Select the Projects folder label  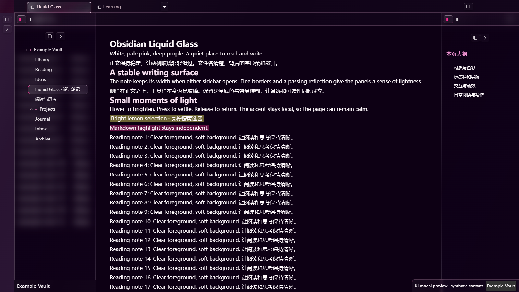pos(47,109)
